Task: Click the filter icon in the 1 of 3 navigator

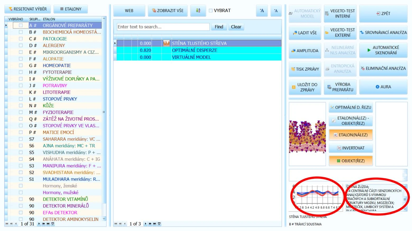Action: (159, 224)
